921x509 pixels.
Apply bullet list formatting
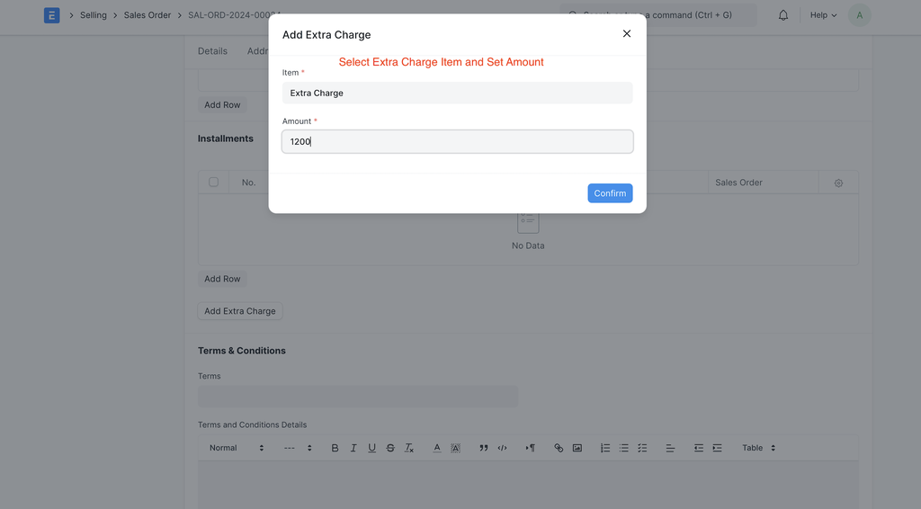pos(624,448)
